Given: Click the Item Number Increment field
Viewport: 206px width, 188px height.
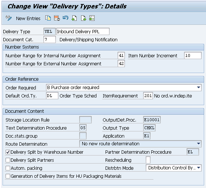Looking at the screenshot, I should [x=193, y=55].
